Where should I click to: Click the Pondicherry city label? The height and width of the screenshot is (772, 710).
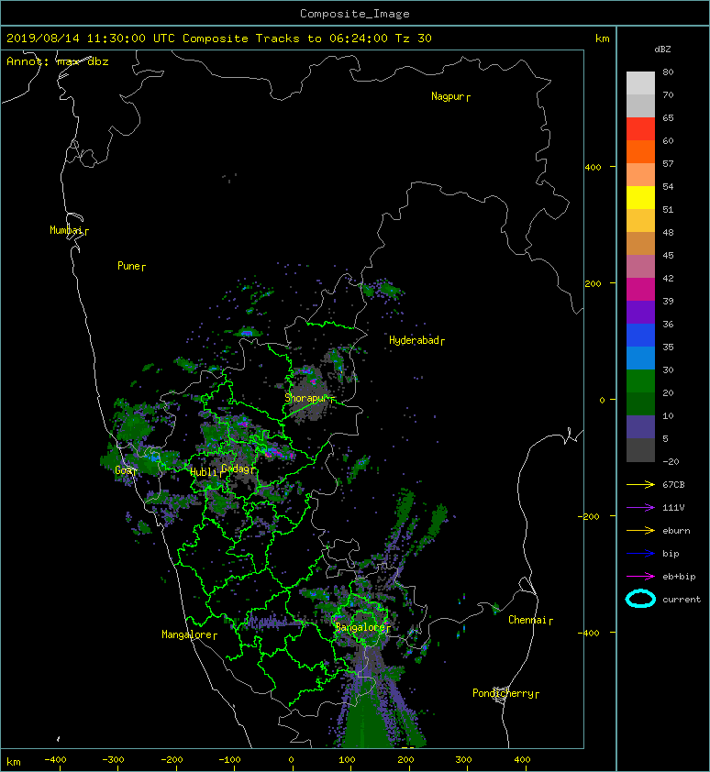point(503,693)
